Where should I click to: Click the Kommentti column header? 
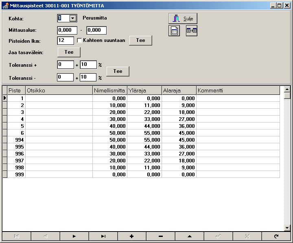[238, 90]
